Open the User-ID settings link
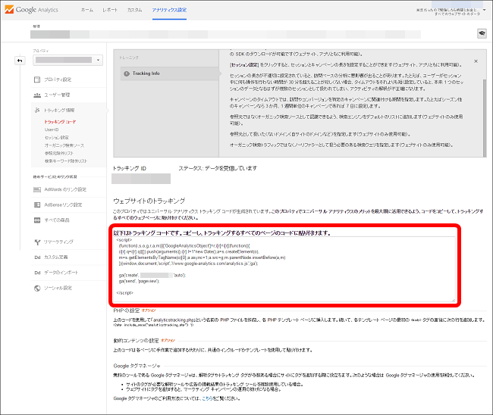 52,129
